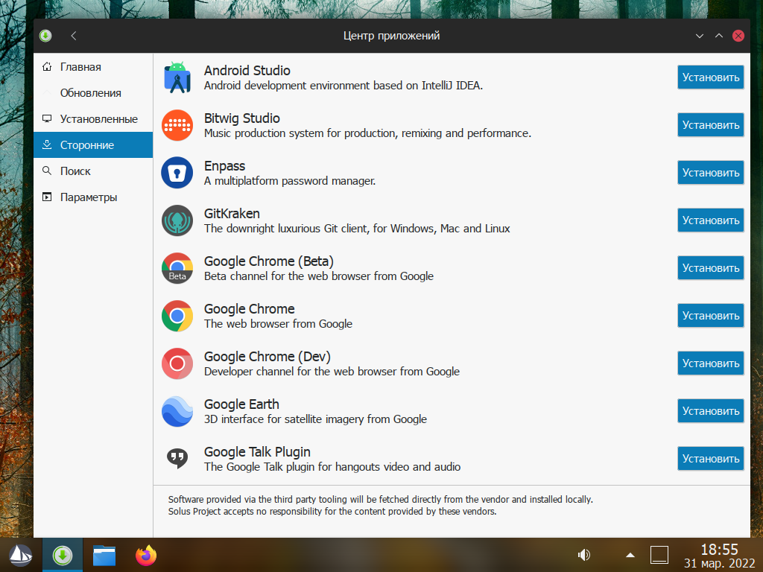Image resolution: width=763 pixels, height=572 pixels.
Task: Click the Google Chrome (Beta) title text
Action: (268, 261)
